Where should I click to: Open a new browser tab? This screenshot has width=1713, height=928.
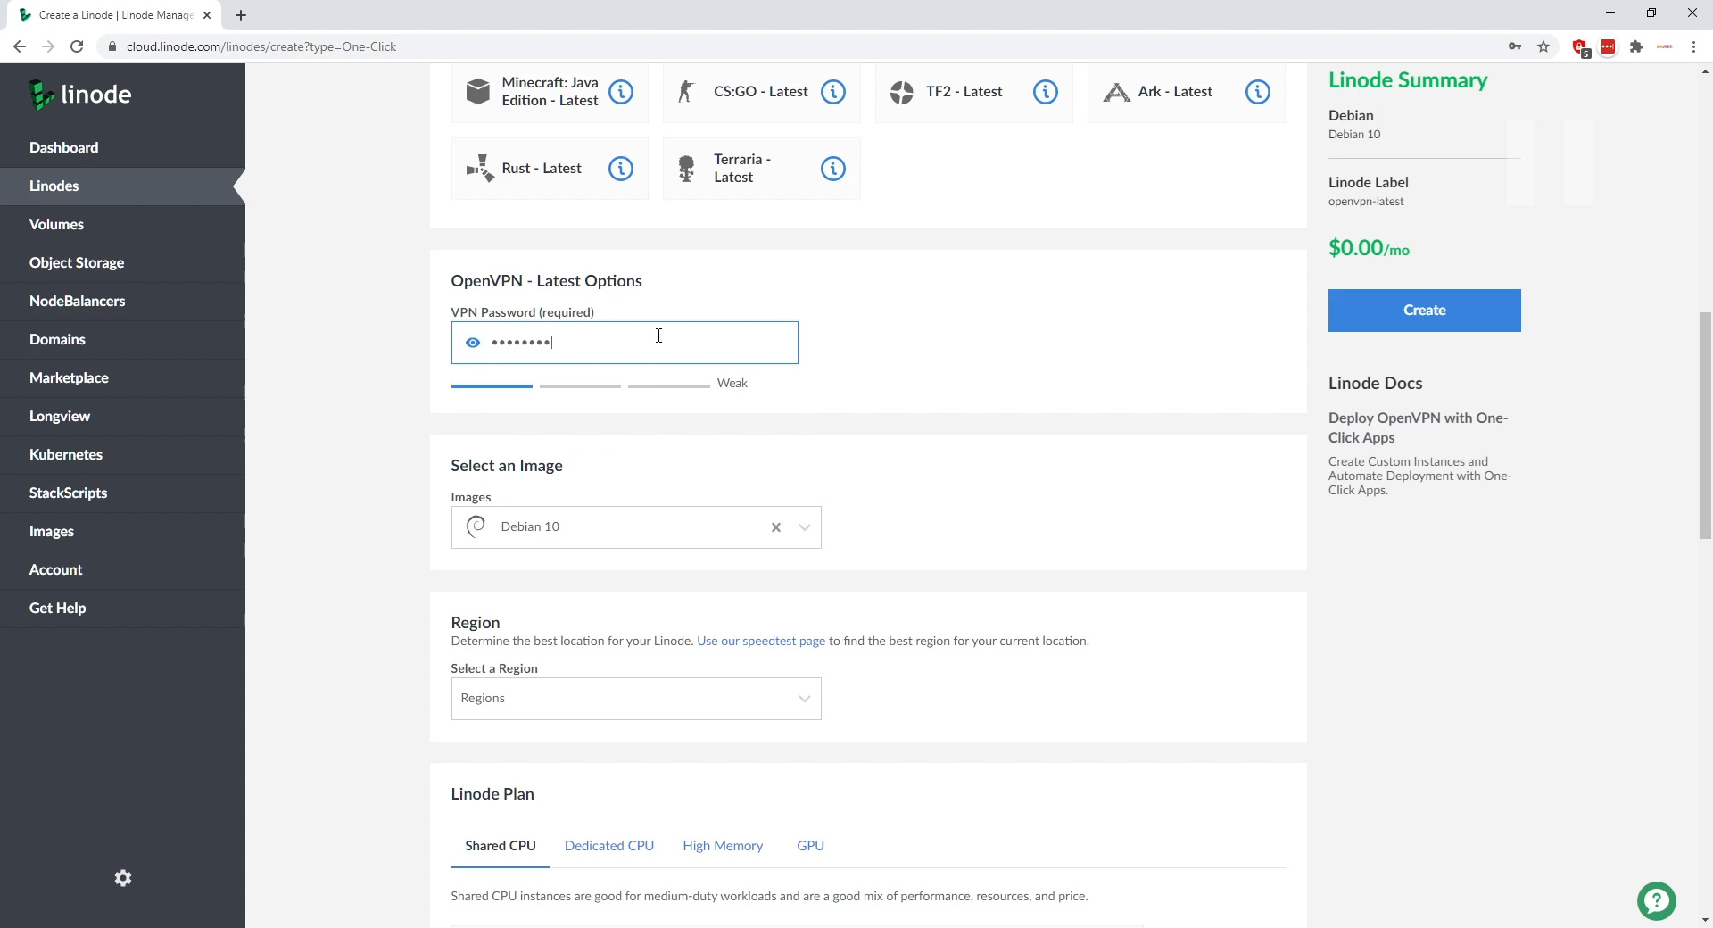pos(241,15)
